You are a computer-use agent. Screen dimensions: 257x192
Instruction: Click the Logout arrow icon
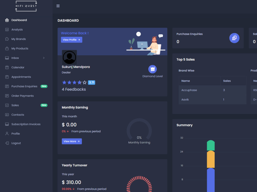tap(7, 143)
